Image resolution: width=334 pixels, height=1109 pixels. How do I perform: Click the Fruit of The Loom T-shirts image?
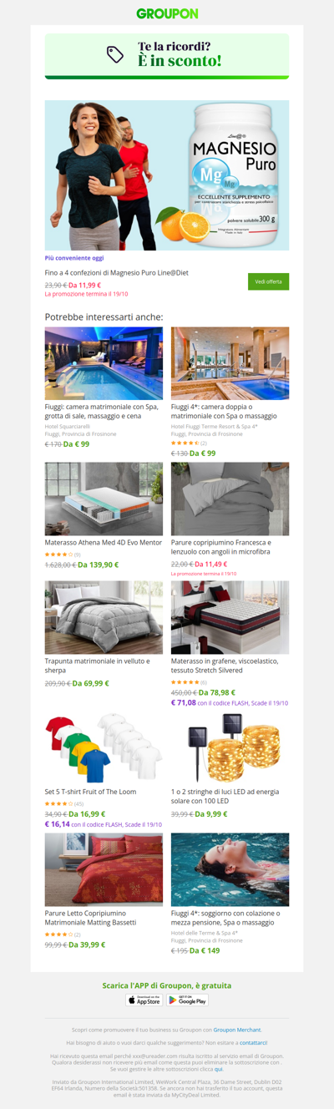(104, 747)
